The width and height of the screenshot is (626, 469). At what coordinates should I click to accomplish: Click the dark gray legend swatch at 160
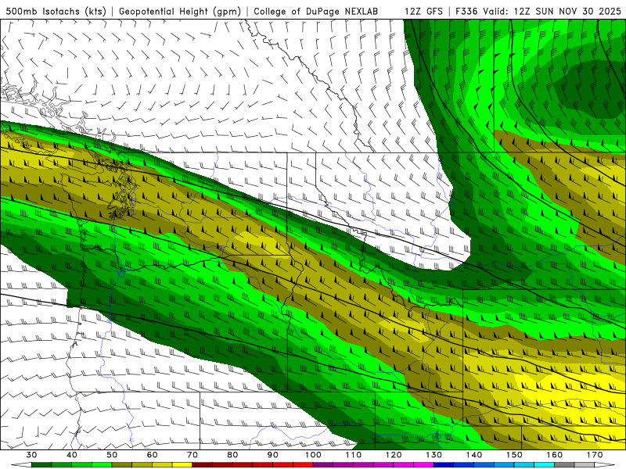point(564,465)
